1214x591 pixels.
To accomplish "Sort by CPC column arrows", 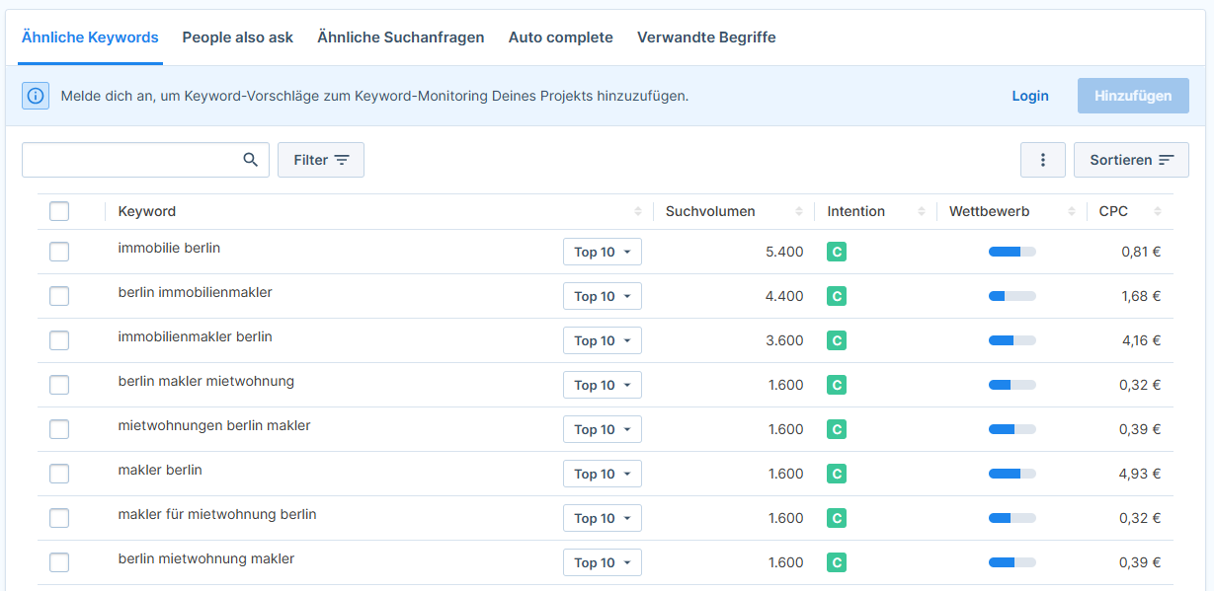I will coord(1158,211).
